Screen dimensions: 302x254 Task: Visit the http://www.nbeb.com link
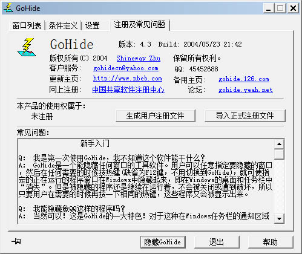point(128,79)
